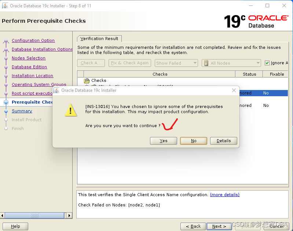Go to Database Edition step
The width and height of the screenshot is (293, 231).
(29, 67)
